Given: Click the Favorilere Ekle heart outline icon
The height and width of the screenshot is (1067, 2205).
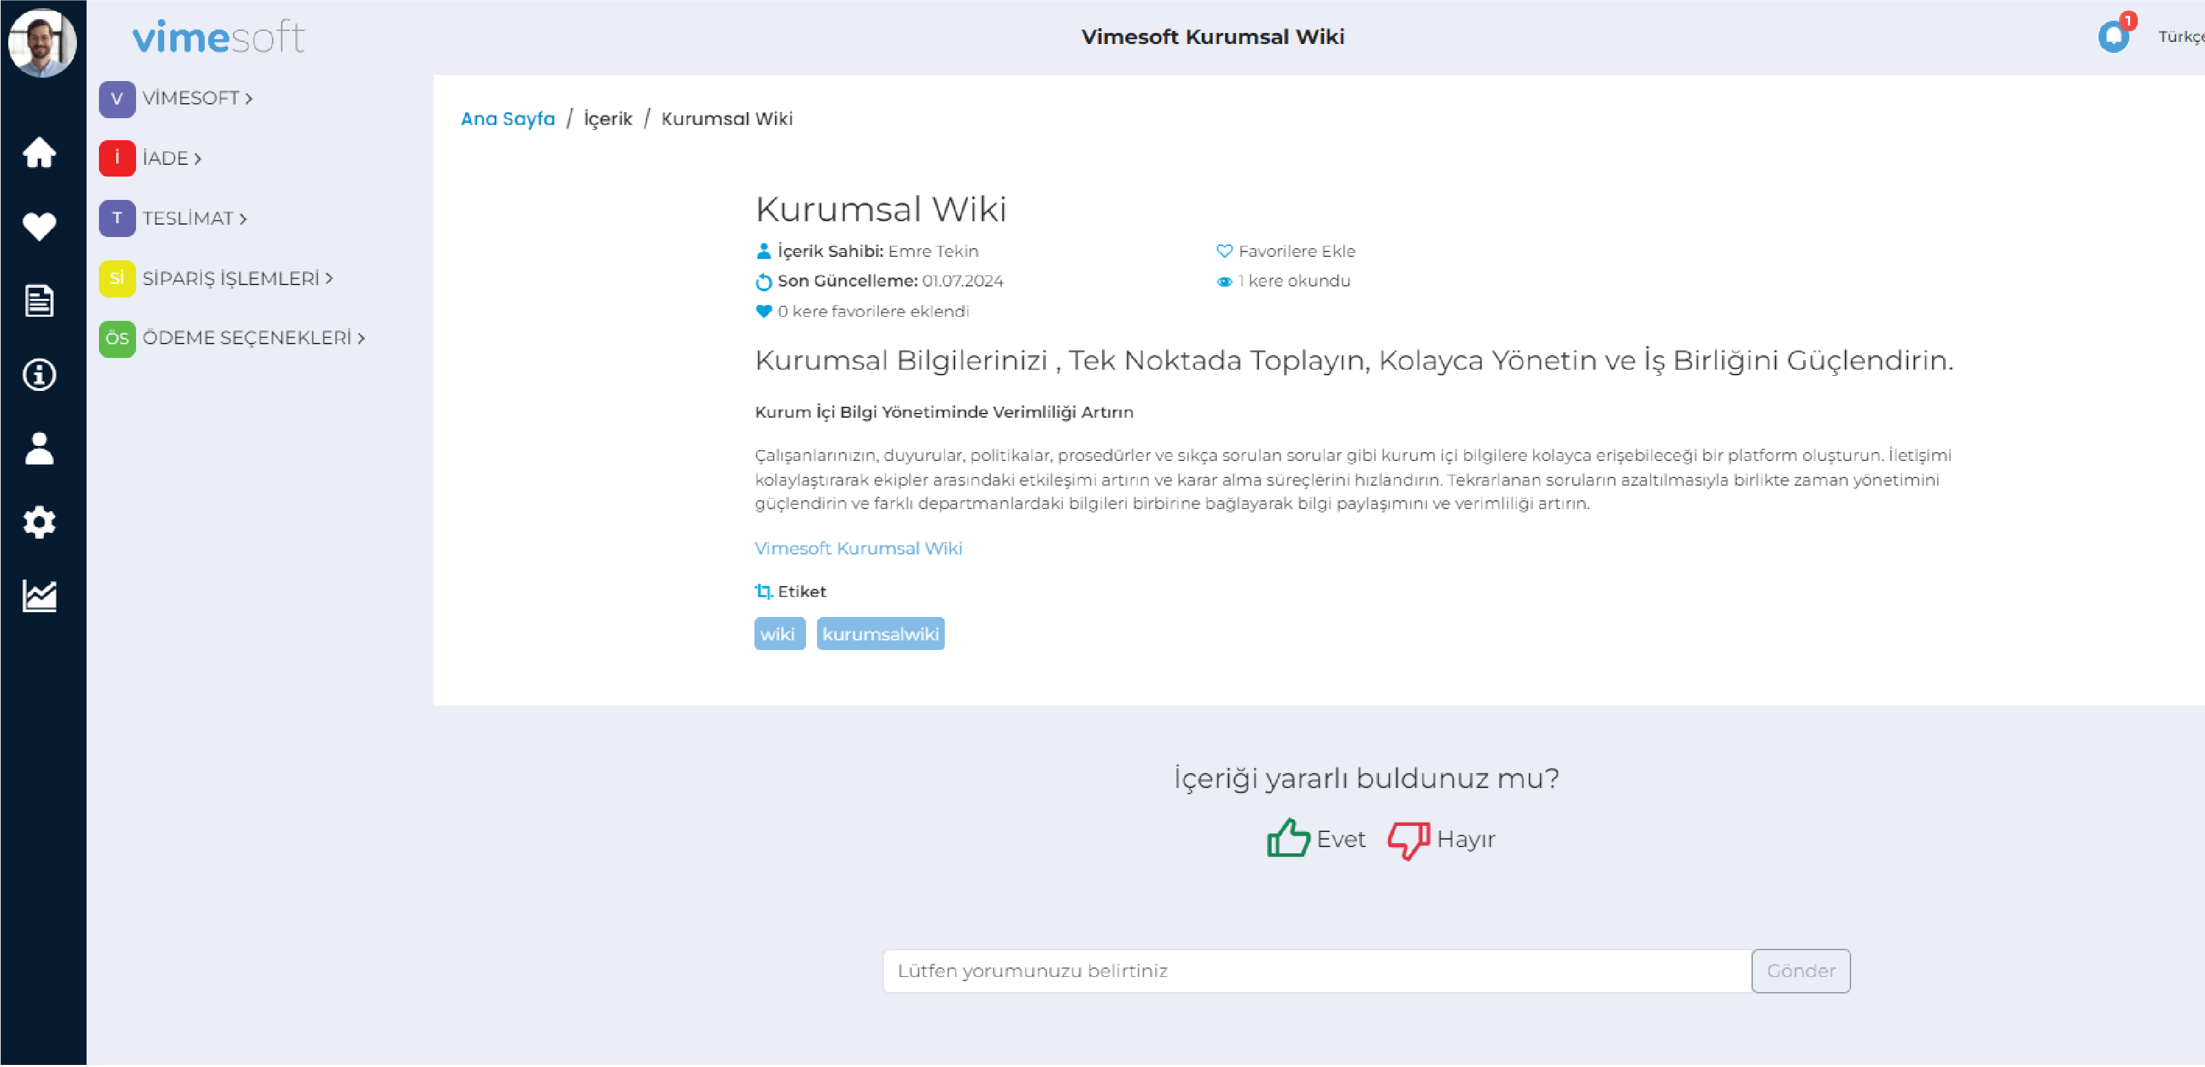Looking at the screenshot, I should (1224, 251).
